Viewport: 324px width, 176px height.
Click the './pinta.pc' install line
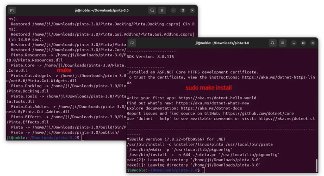tap(204, 155)
